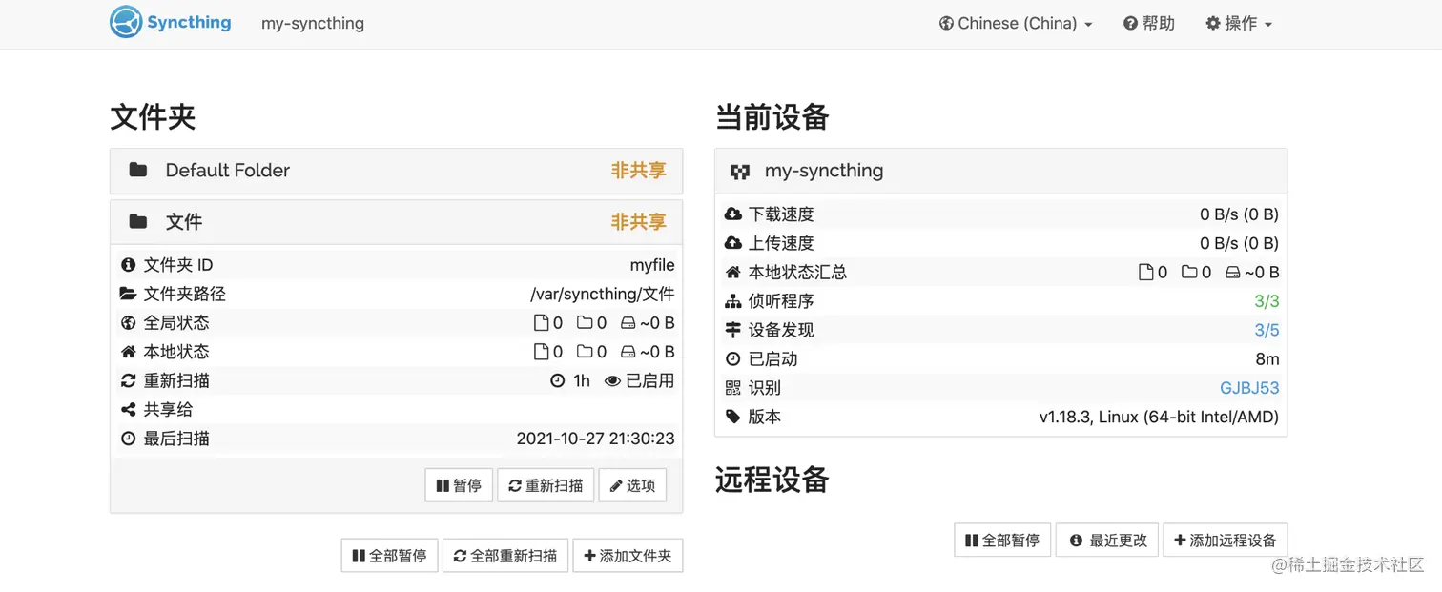Click the 2021-10-27 21:30:23 timestamp
This screenshot has width=1442, height=592.
pos(596,439)
